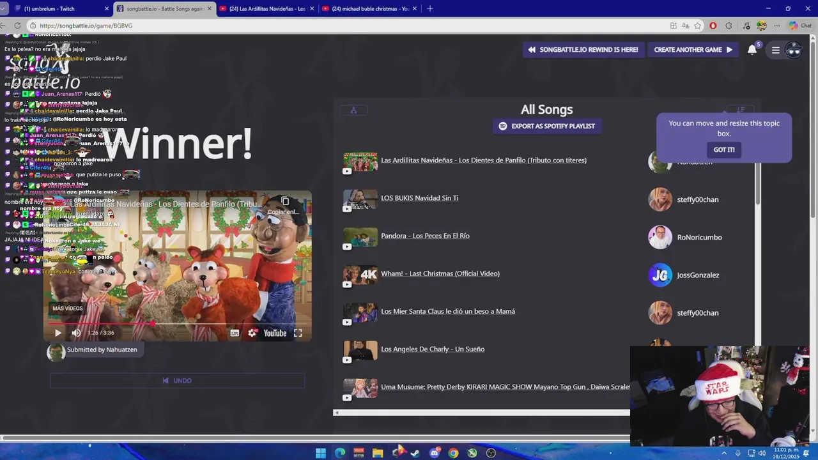Open translate page icon
Viewport: 818px width, 460px height.
click(x=686, y=26)
